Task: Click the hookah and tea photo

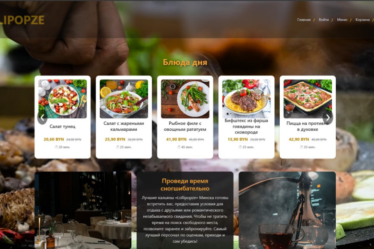Action: point(287,210)
